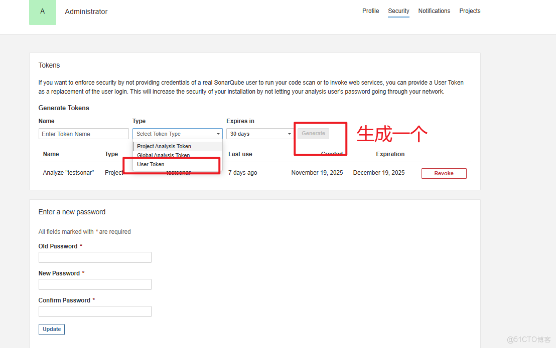
Task: Open the Select Token Type dropdown
Action: 177,134
